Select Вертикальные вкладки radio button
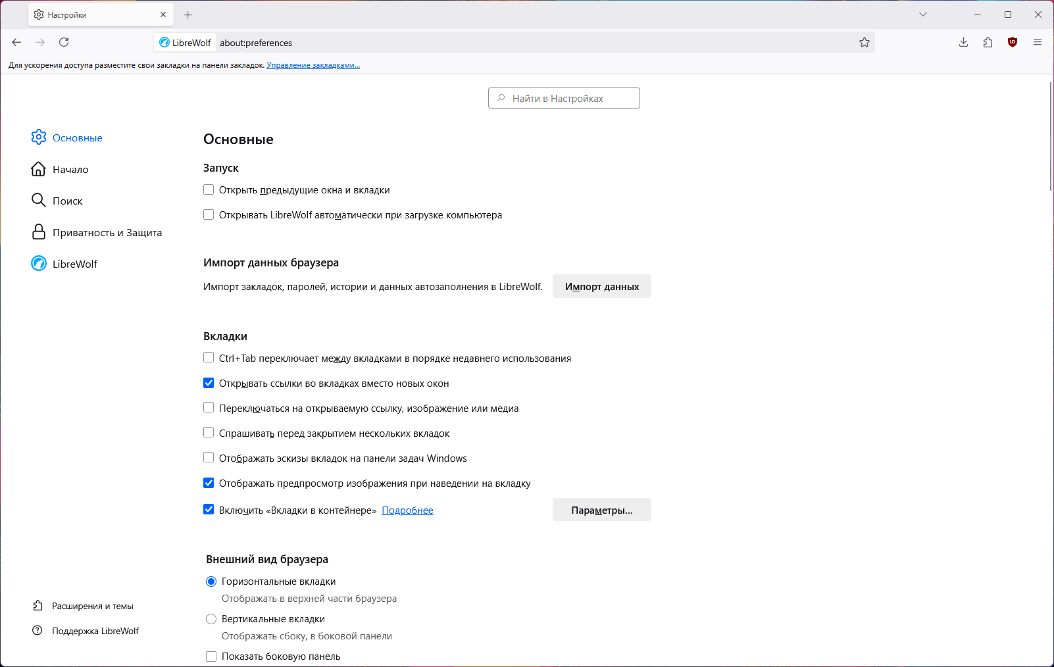The width and height of the screenshot is (1054, 667). coord(211,619)
